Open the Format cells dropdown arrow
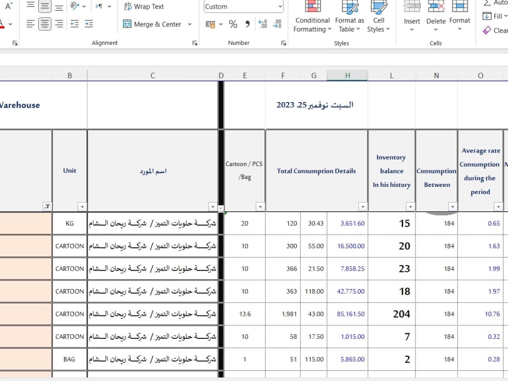 tap(459, 29)
